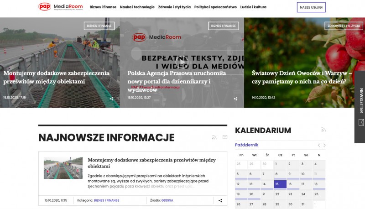The image size is (365, 209).
Task: Open Nauka i technologie section
Action: (137, 7)
